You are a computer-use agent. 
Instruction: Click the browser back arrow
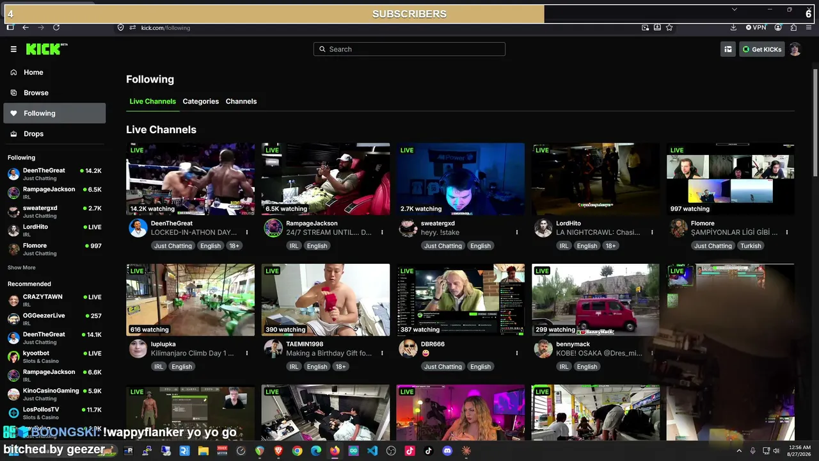(x=26, y=28)
